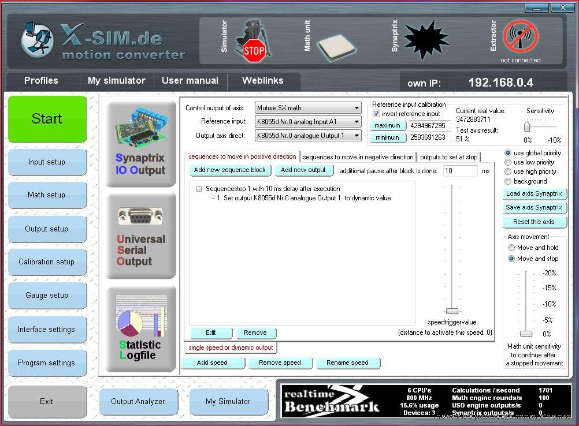Click the realtime Benchmark logo
Viewport: 579px width, 426px height.
331,401
